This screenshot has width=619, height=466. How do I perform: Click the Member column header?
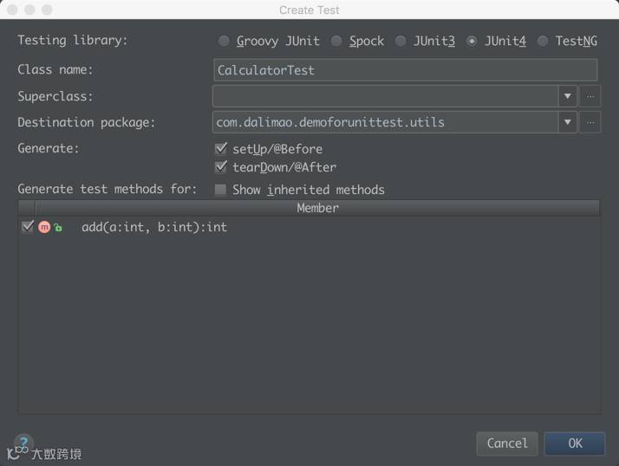[x=317, y=208]
